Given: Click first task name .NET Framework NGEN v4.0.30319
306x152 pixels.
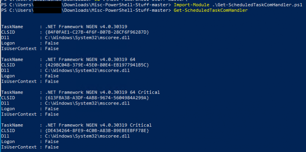Looking at the screenshot, I should pyautogui.click(x=86, y=27).
